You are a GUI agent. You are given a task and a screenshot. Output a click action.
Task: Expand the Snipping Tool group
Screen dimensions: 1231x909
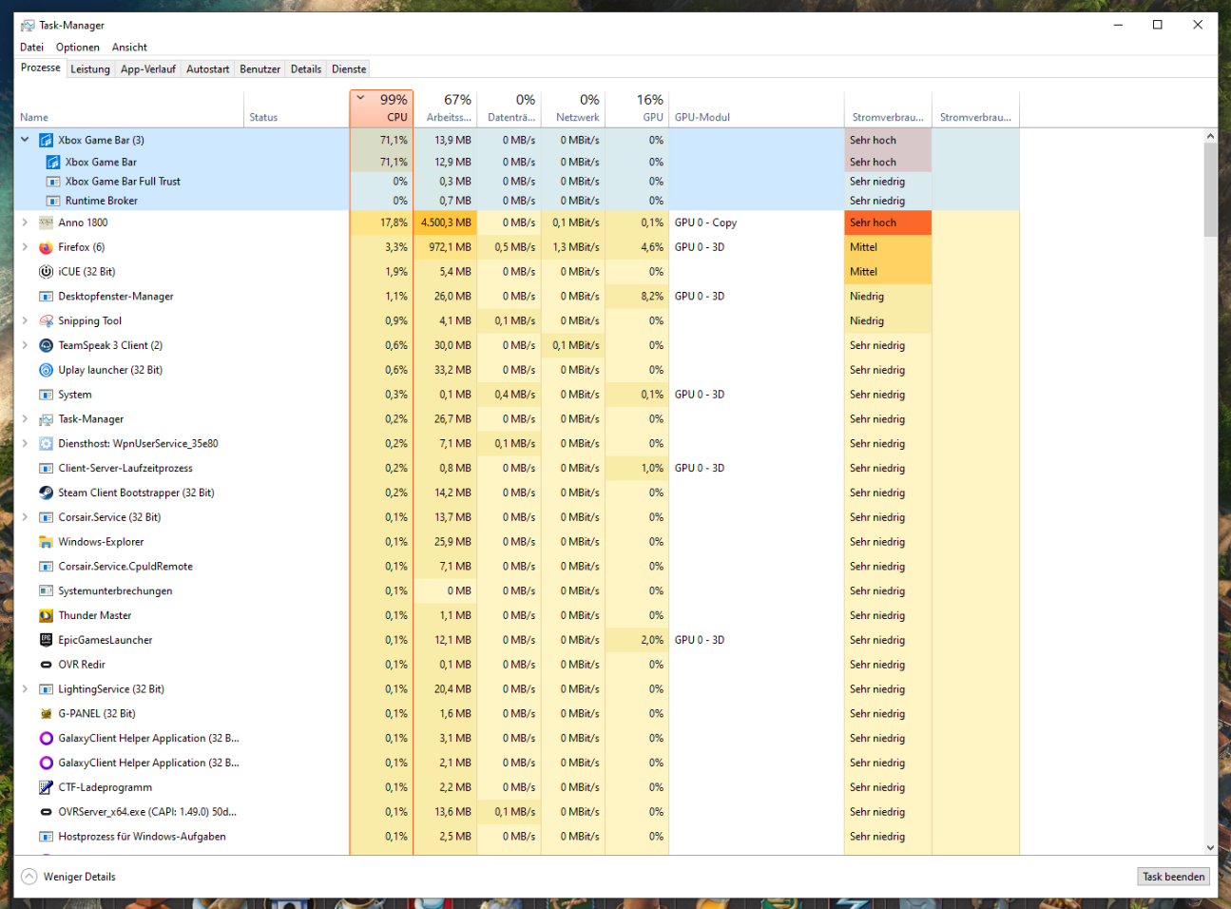point(25,321)
